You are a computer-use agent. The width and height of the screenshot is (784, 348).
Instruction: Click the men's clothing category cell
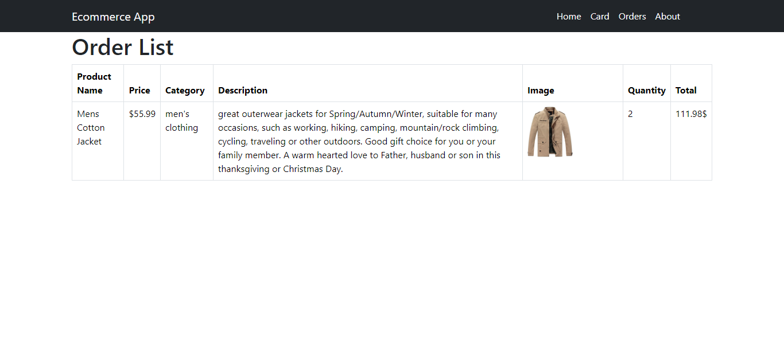[x=187, y=141]
